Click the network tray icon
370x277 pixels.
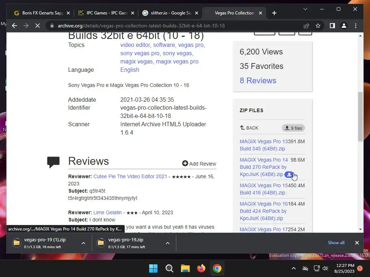coord(317,268)
